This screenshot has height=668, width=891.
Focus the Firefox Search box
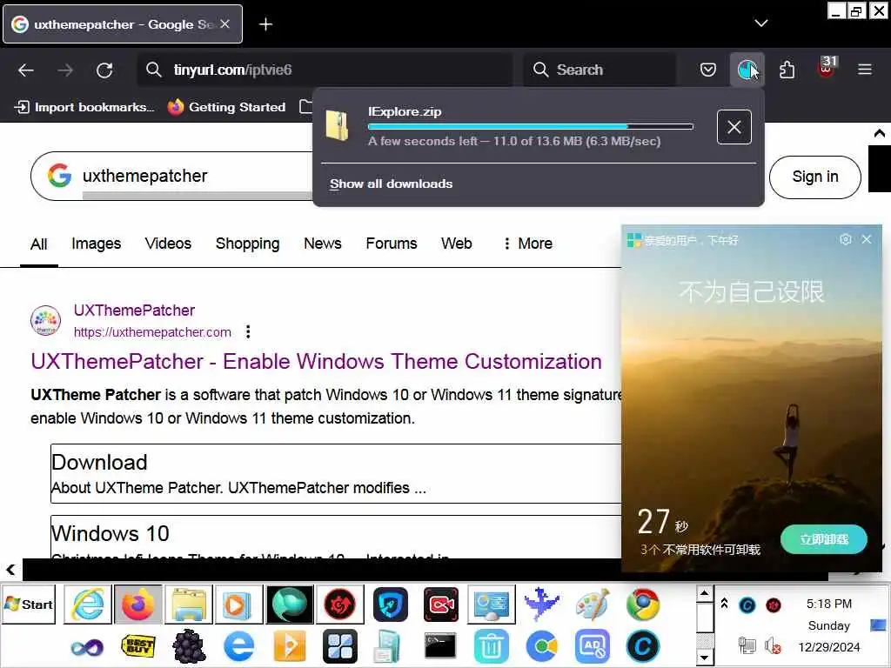(600, 70)
